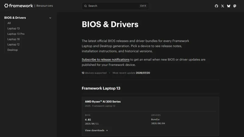Select Laptop 13 Pro in the sidebar
This screenshot has width=244, height=137.
pos(16,34)
